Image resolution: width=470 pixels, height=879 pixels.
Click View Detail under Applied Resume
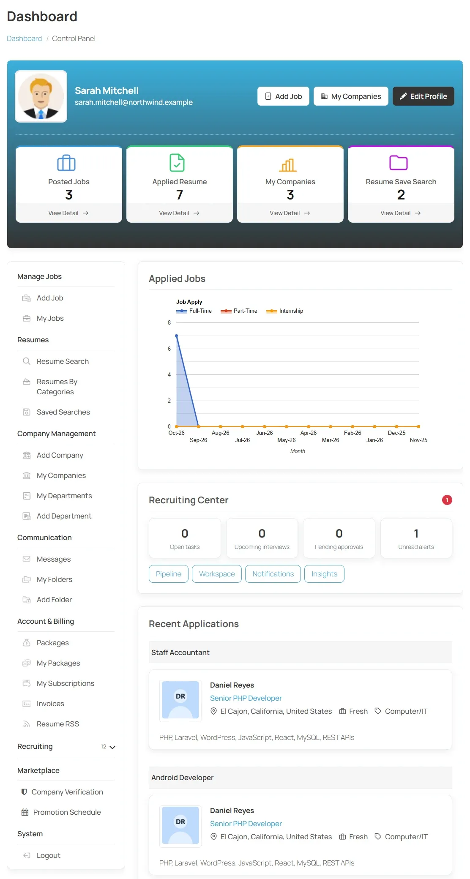pyautogui.click(x=179, y=213)
